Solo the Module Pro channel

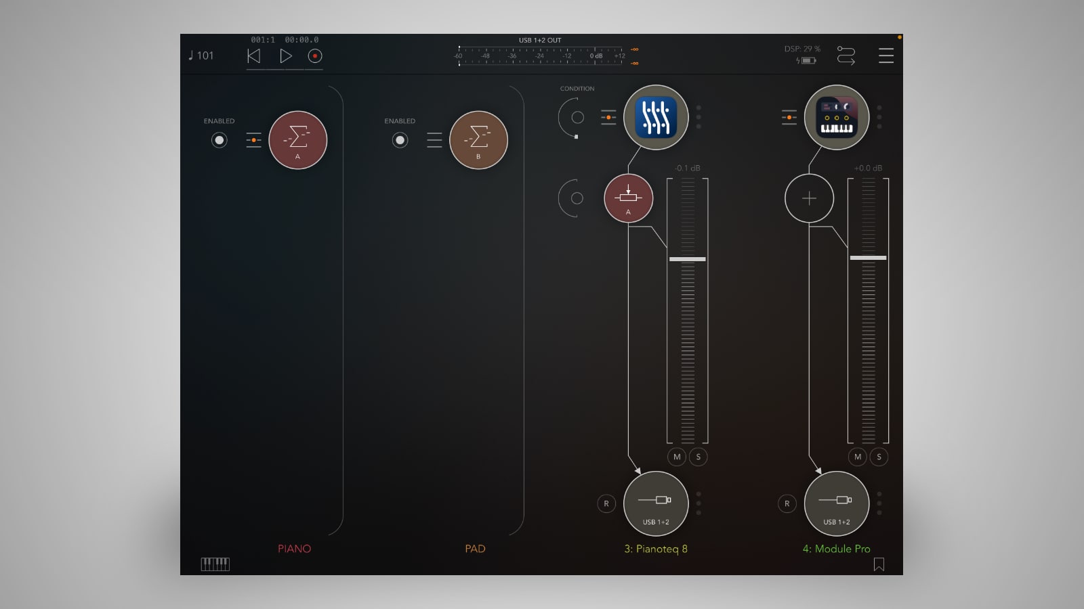(x=878, y=457)
